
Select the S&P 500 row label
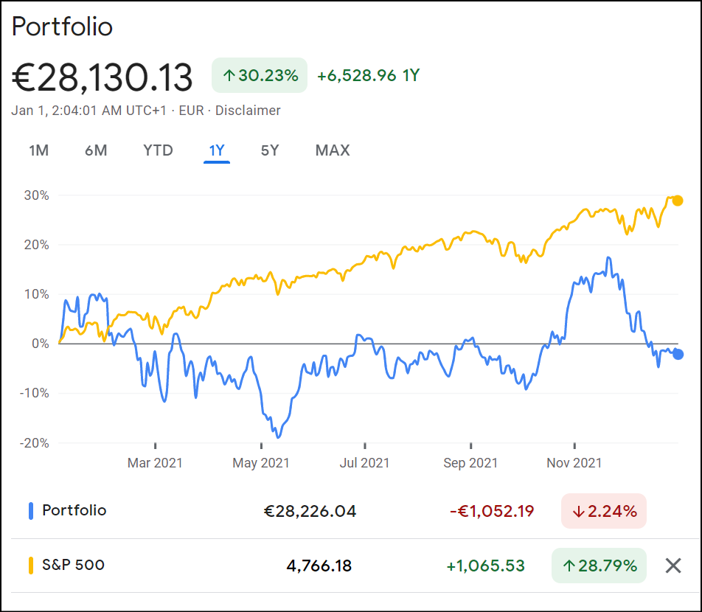(x=74, y=566)
